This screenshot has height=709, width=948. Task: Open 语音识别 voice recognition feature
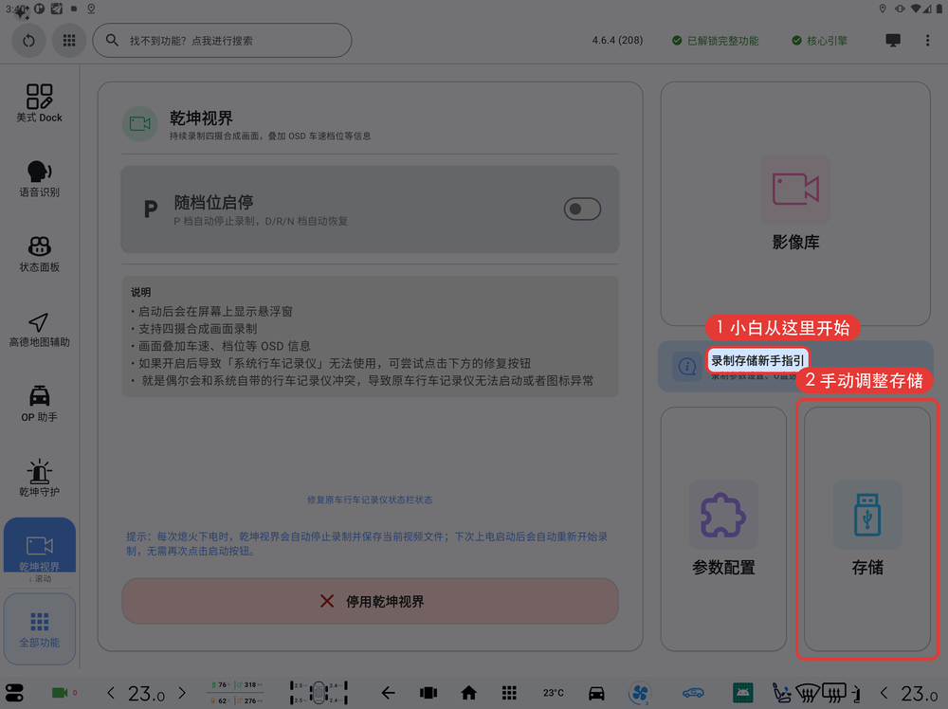pyautogui.click(x=39, y=179)
